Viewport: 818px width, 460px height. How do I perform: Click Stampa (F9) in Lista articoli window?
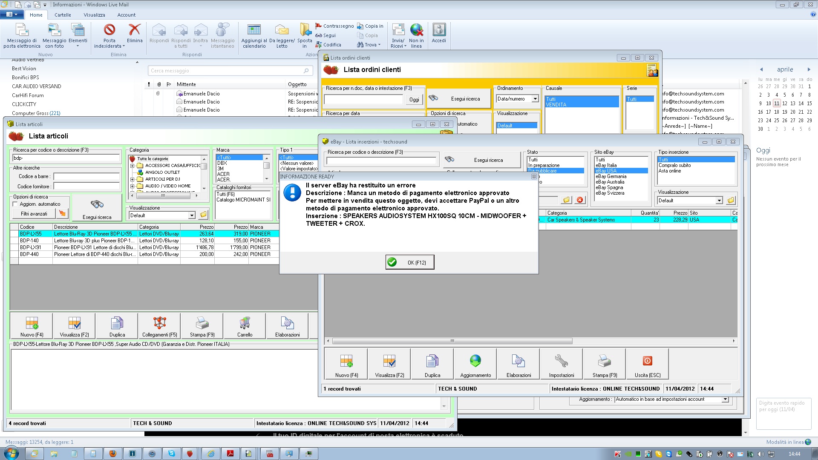point(202,326)
